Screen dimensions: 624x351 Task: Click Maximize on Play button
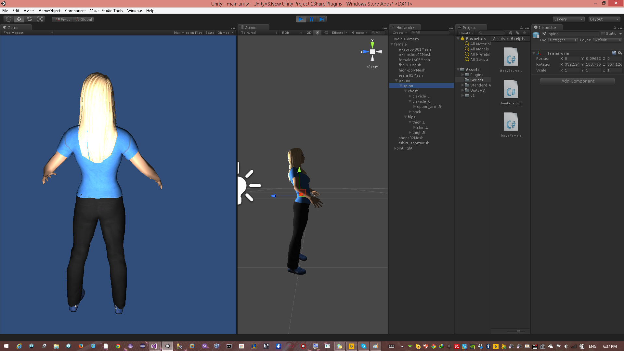188,32
